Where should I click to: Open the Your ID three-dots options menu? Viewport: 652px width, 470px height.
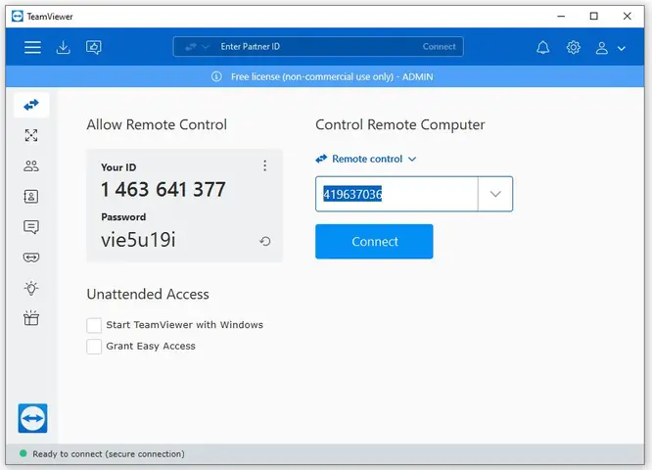(x=265, y=165)
